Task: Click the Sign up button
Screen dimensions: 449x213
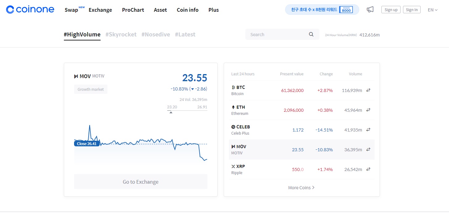Action: 391,10
